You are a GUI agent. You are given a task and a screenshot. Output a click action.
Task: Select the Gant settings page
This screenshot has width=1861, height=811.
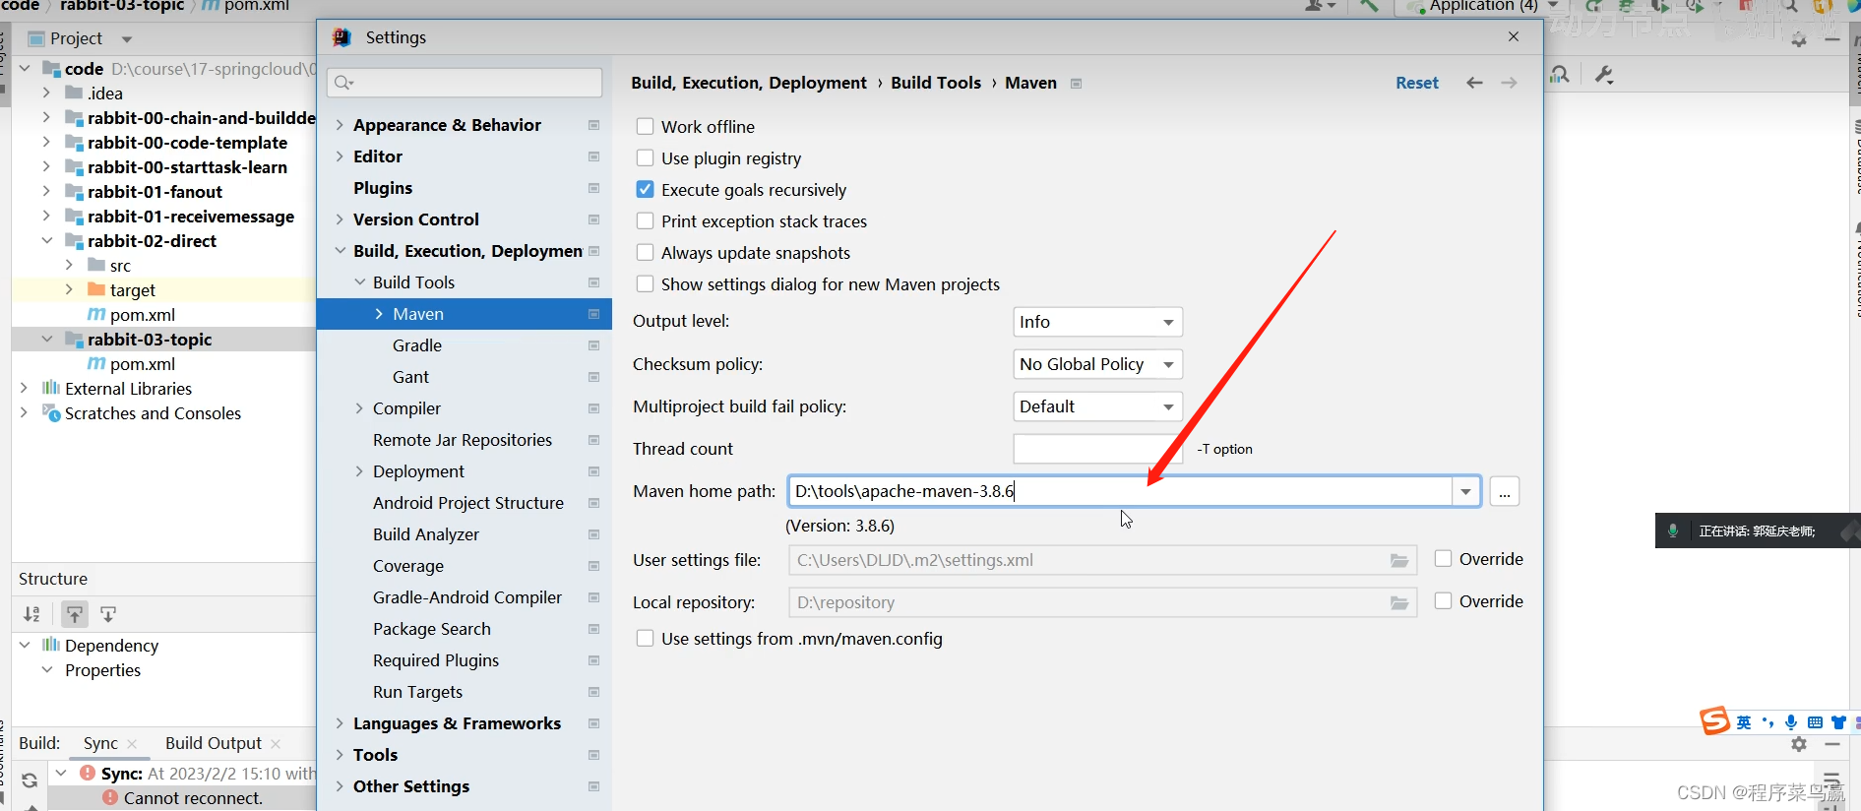point(410,377)
